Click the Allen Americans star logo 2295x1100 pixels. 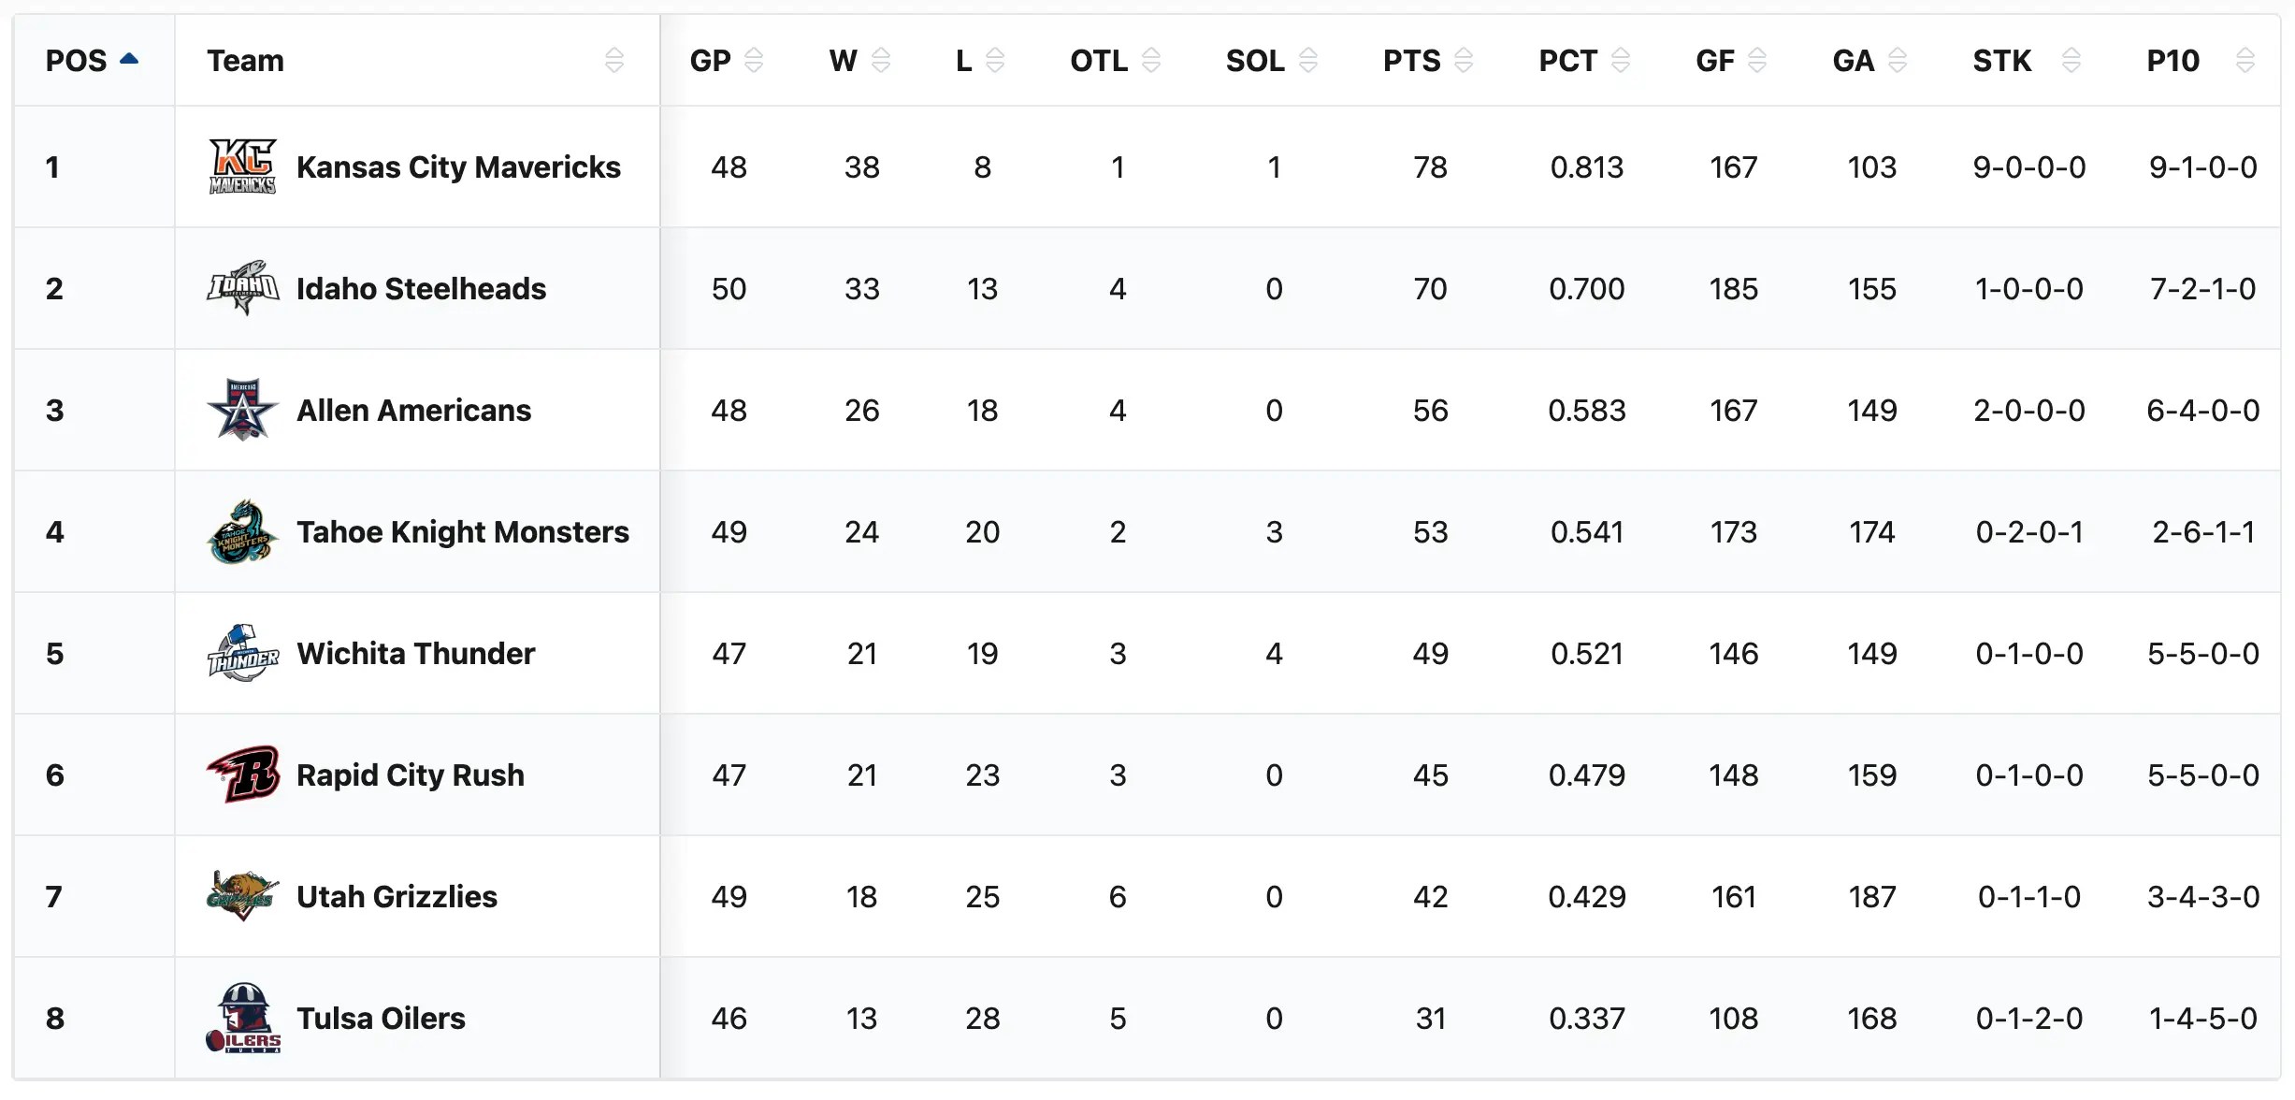pos(242,410)
